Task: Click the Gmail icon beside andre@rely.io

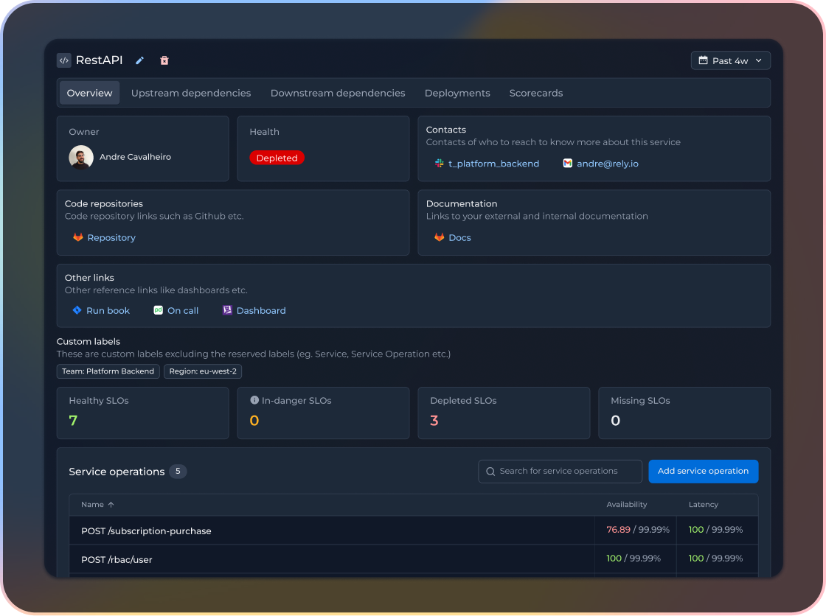Action: [567, 164]
